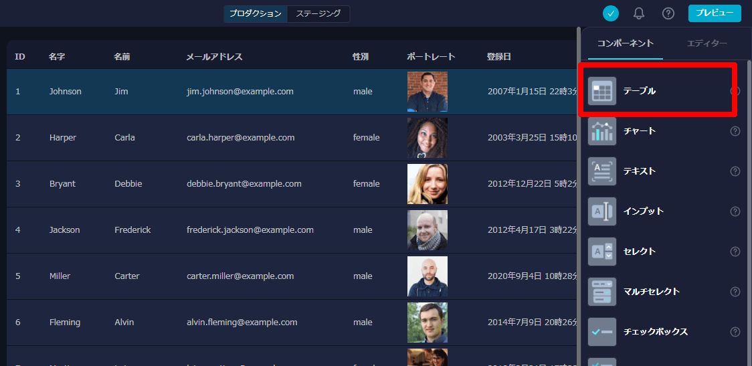The height and width of the screenshot is (366, 752).
Task: Click the 2012年4月17日 date cell
Action: click(533, 230)
